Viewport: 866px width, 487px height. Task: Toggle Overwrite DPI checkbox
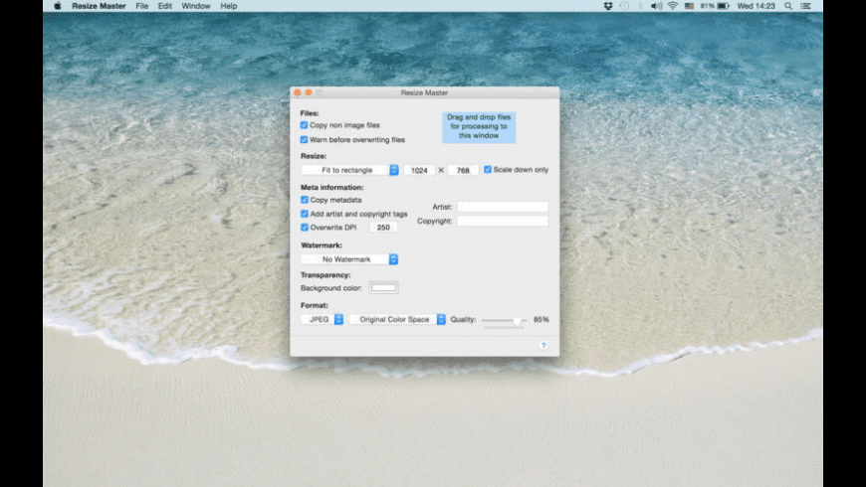tap(305, 228)
